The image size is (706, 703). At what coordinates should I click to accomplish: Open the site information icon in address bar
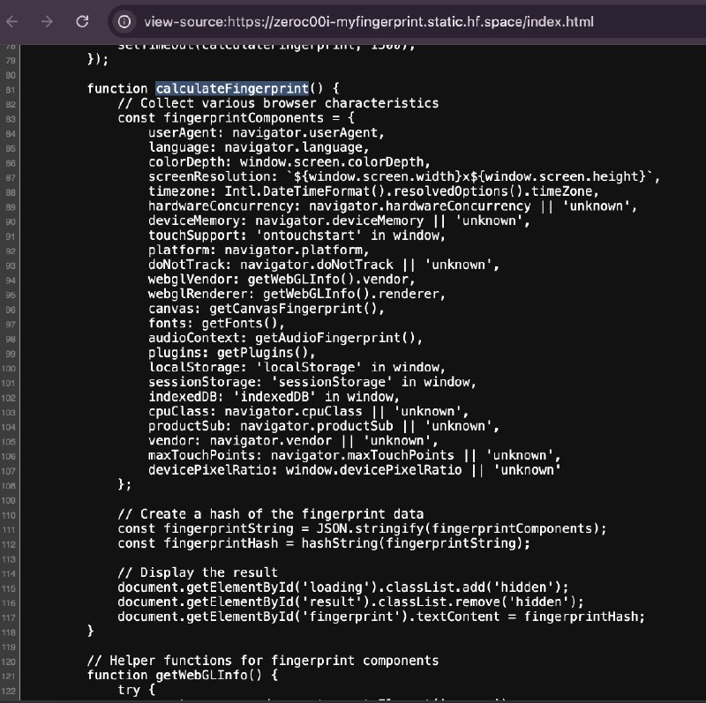(x=125, y=21)
